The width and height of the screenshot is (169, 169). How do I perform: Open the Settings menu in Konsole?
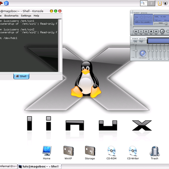click(26, 16)
